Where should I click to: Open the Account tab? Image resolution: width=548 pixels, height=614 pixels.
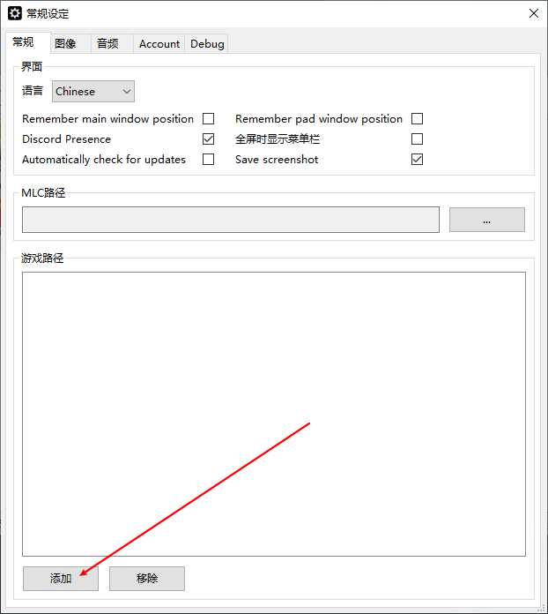159,43
